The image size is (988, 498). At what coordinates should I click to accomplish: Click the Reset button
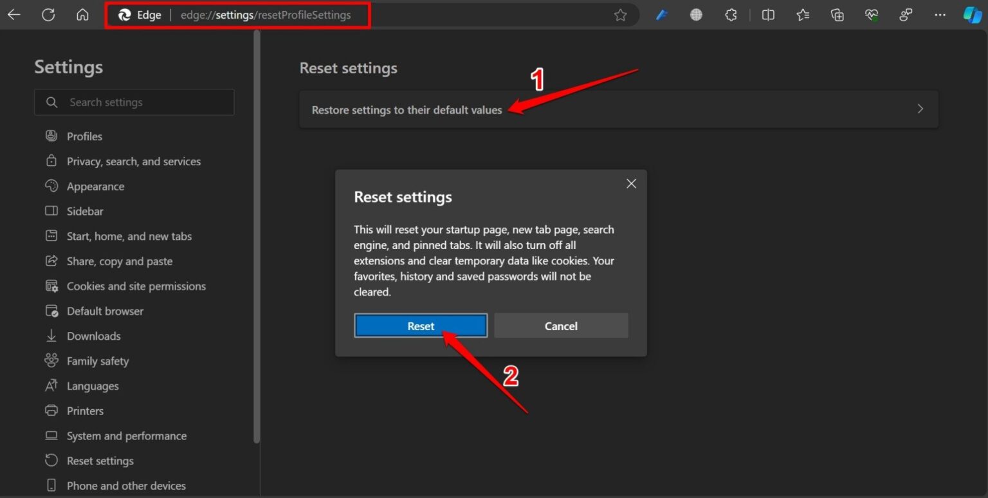[421, 326]
